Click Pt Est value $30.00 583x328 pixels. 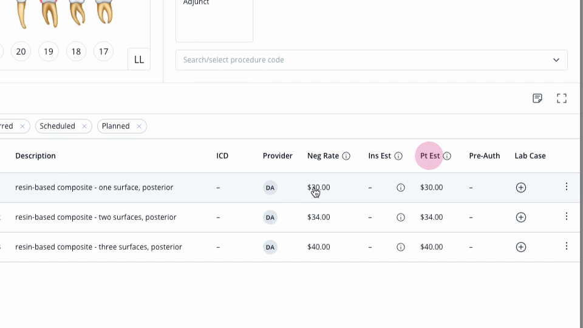pos(432,188)
